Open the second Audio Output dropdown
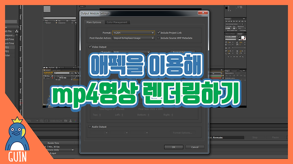 pos(119,133)
